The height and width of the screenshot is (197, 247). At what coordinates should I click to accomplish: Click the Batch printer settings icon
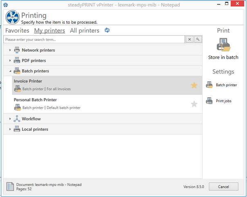click(x=209, y=85)
